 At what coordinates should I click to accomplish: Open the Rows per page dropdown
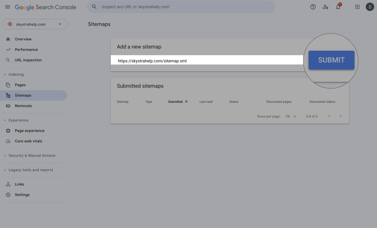[x=290, y=116]
